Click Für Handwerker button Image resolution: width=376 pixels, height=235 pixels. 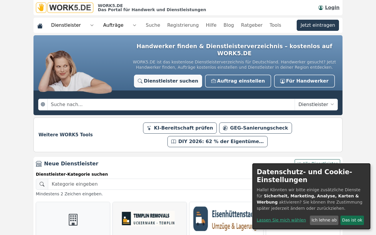point(304,81)
